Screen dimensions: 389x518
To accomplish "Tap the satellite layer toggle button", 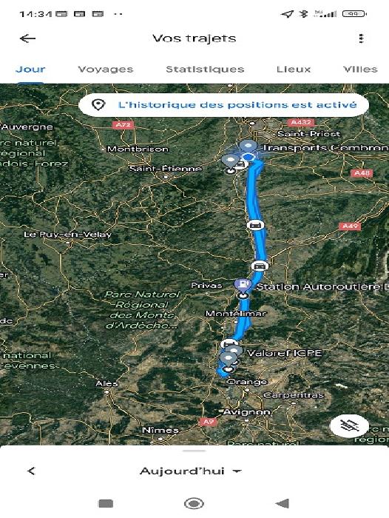I will click(349, 425).
